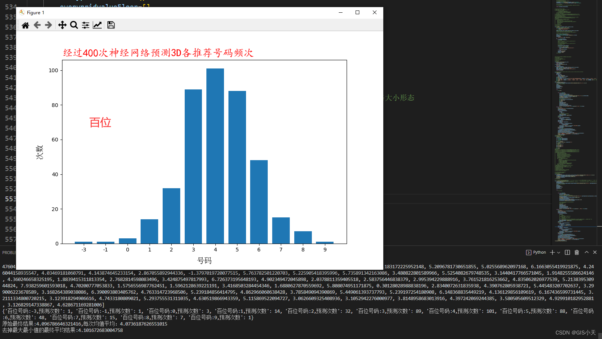The width and height of the screenshot is (602, 339).
Task: Open the PROBLEMS tab in the panel
Action: pyautogui.click(x=9, y=253)
